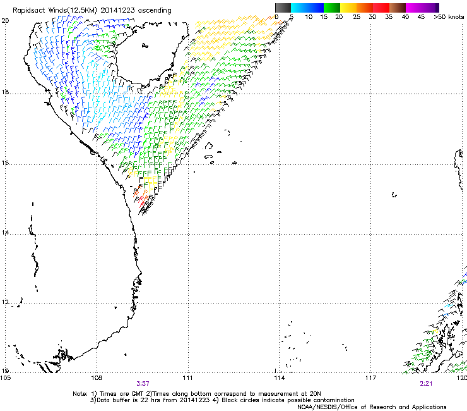The image size is (467, 411).
Task: Click the orange 25-30 knots legend segment
Action: tap(365, 8)
